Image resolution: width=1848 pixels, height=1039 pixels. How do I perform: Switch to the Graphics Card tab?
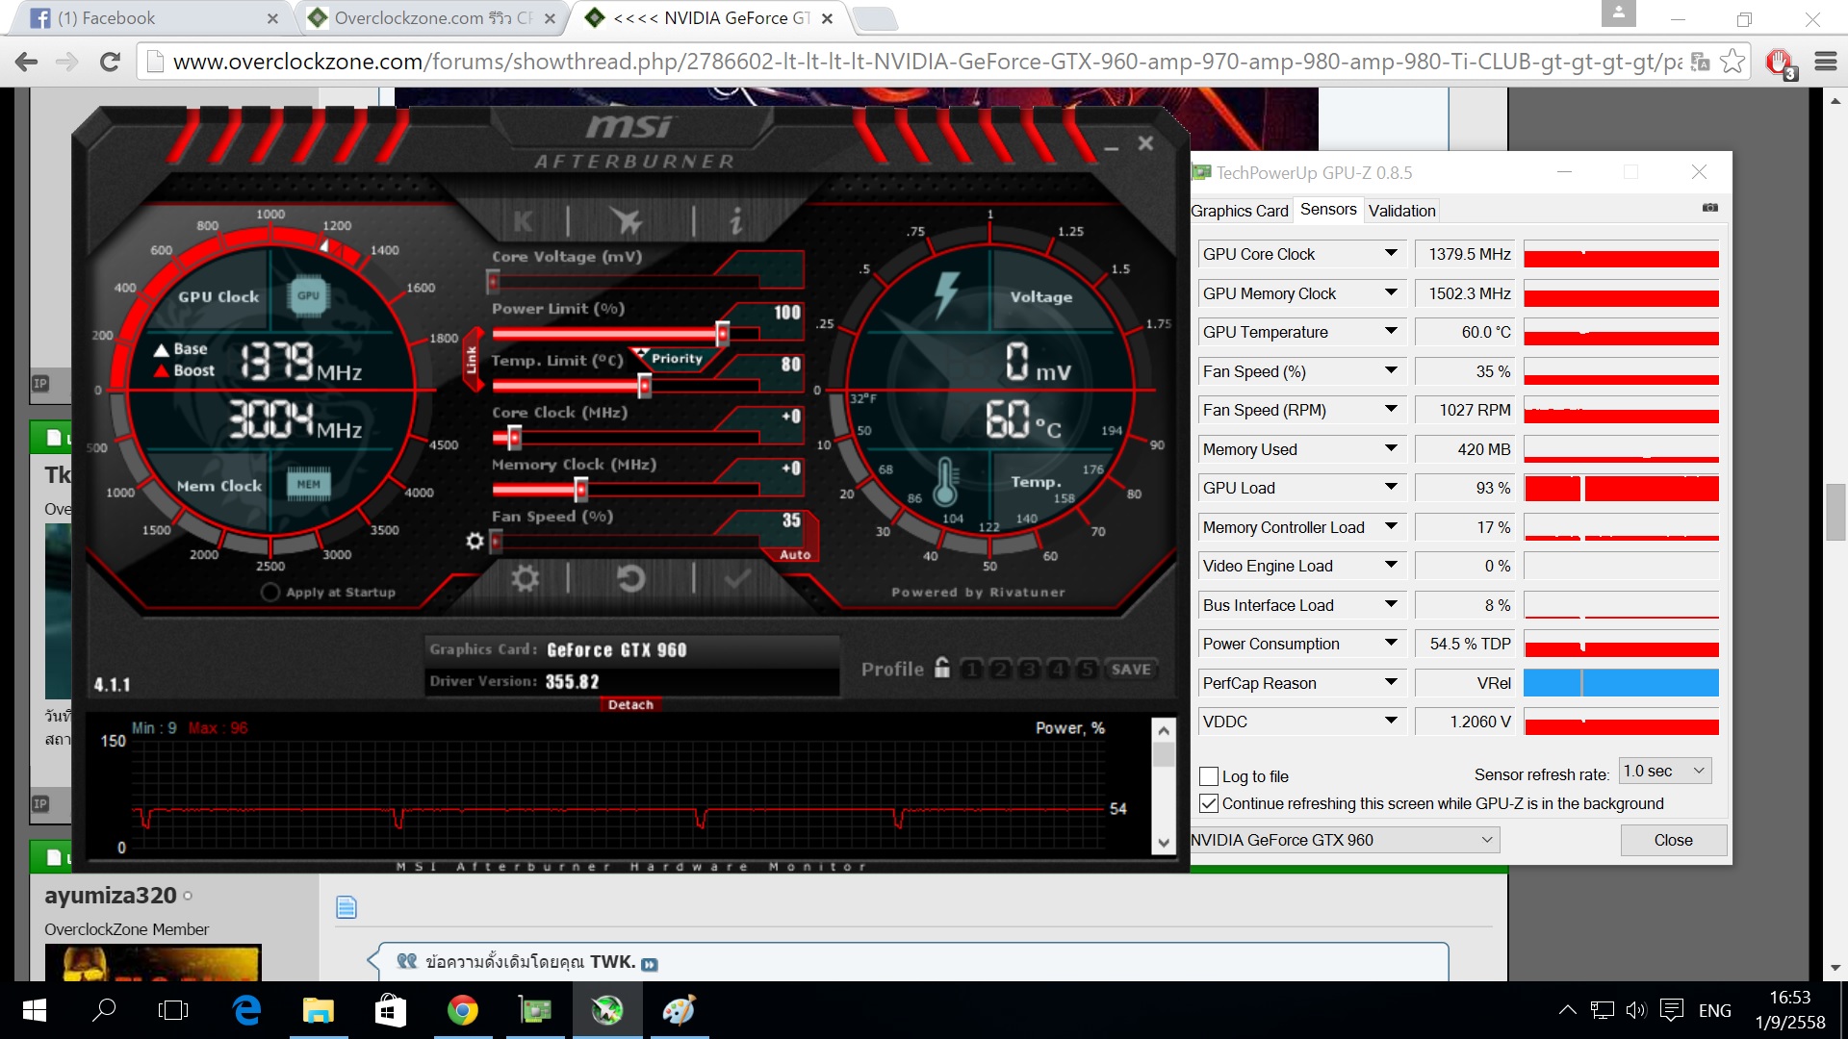tap(1239, 211)
